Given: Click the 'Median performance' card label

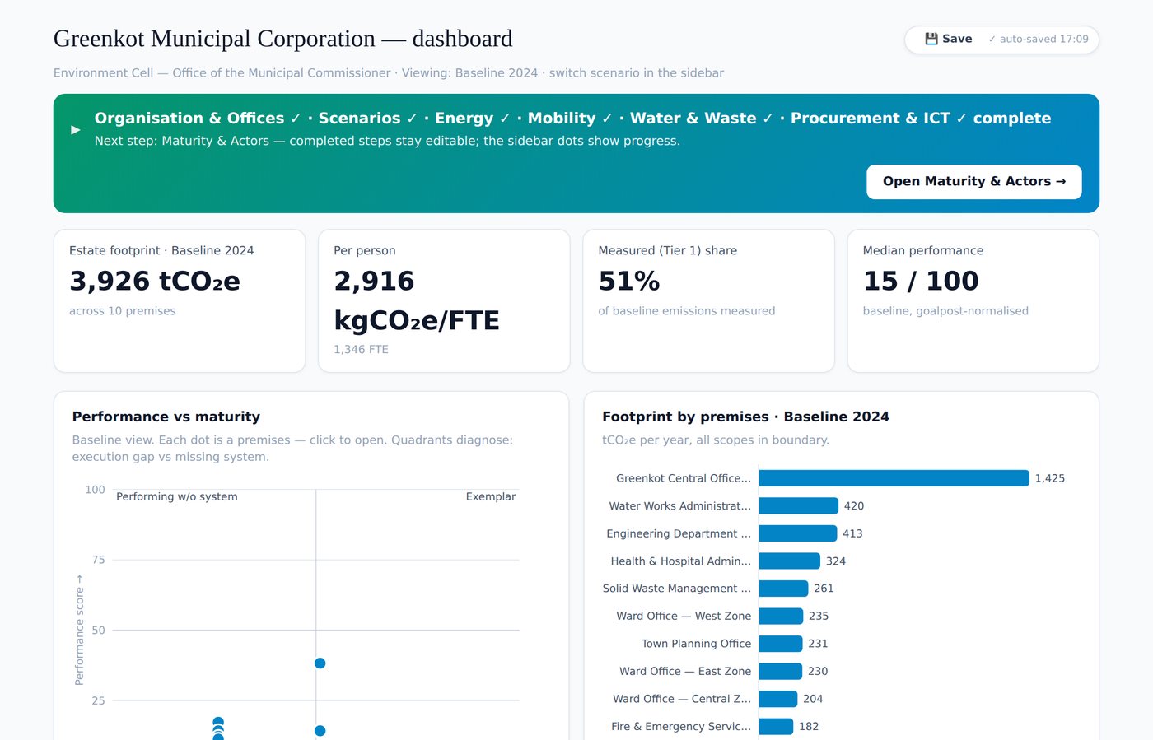Looking at the screenshot, I should pos(923,250).
